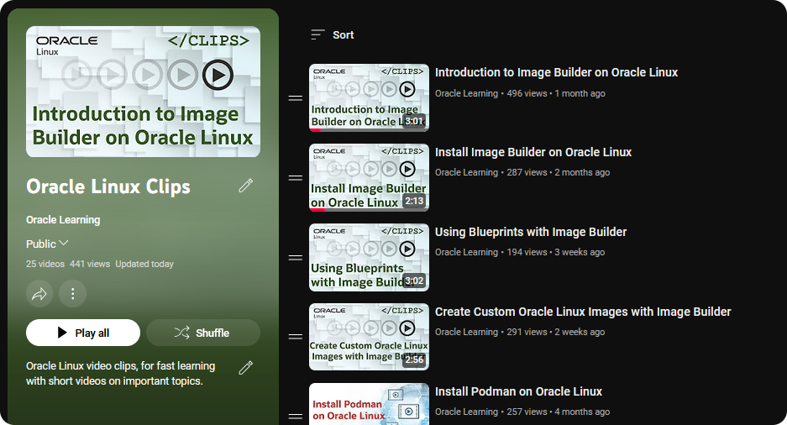Open the Oracle Learning channel under playlist title

click(x=63, y=220)
